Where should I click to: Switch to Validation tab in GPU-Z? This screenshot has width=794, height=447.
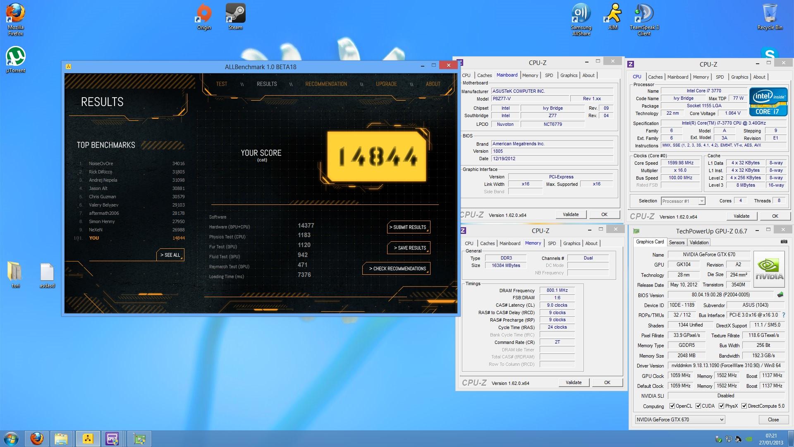pyautogui.click(x=699, y=243)
